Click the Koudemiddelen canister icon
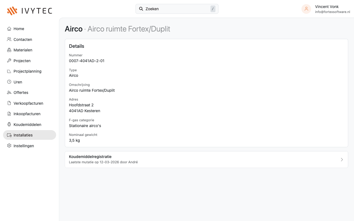 (x=9, y=124)
